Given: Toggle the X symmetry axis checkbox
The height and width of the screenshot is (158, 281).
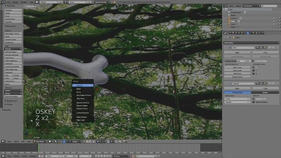Looking at the screenshot, I should pyautogui.click(x=253, y=67).
